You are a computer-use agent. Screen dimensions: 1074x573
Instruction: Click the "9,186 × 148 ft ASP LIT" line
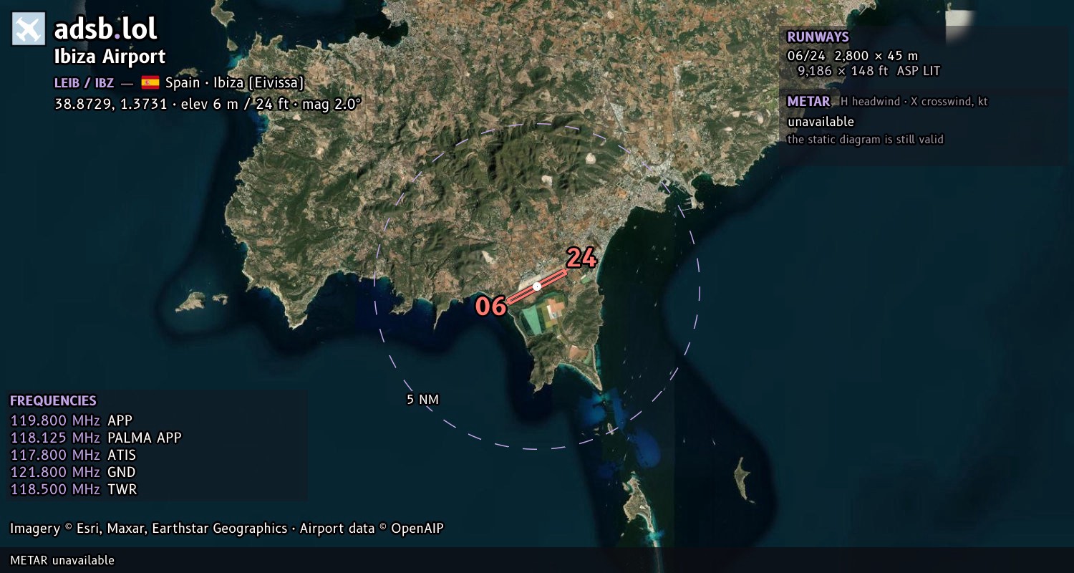869,71
